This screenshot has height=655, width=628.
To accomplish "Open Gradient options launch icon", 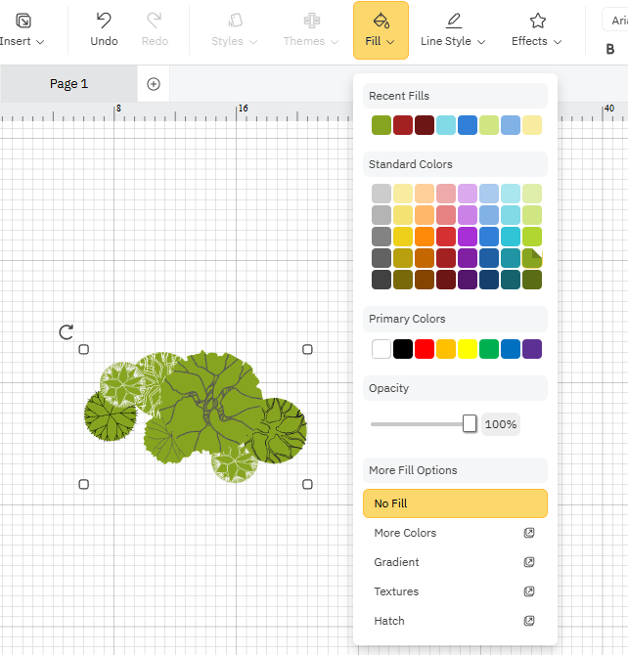I will tap(529, 562).
